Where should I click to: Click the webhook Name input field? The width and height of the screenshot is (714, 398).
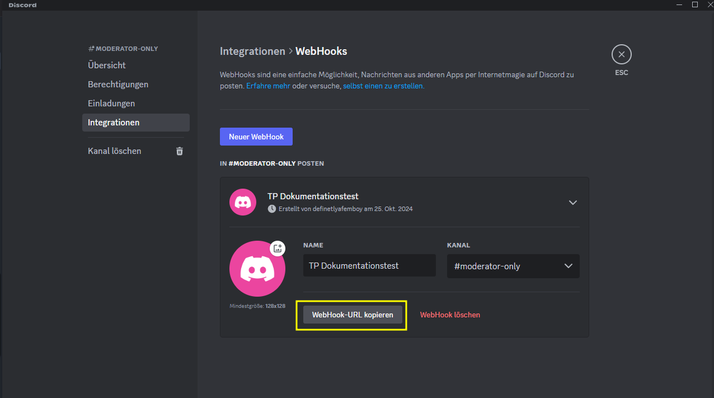(369, 266)
